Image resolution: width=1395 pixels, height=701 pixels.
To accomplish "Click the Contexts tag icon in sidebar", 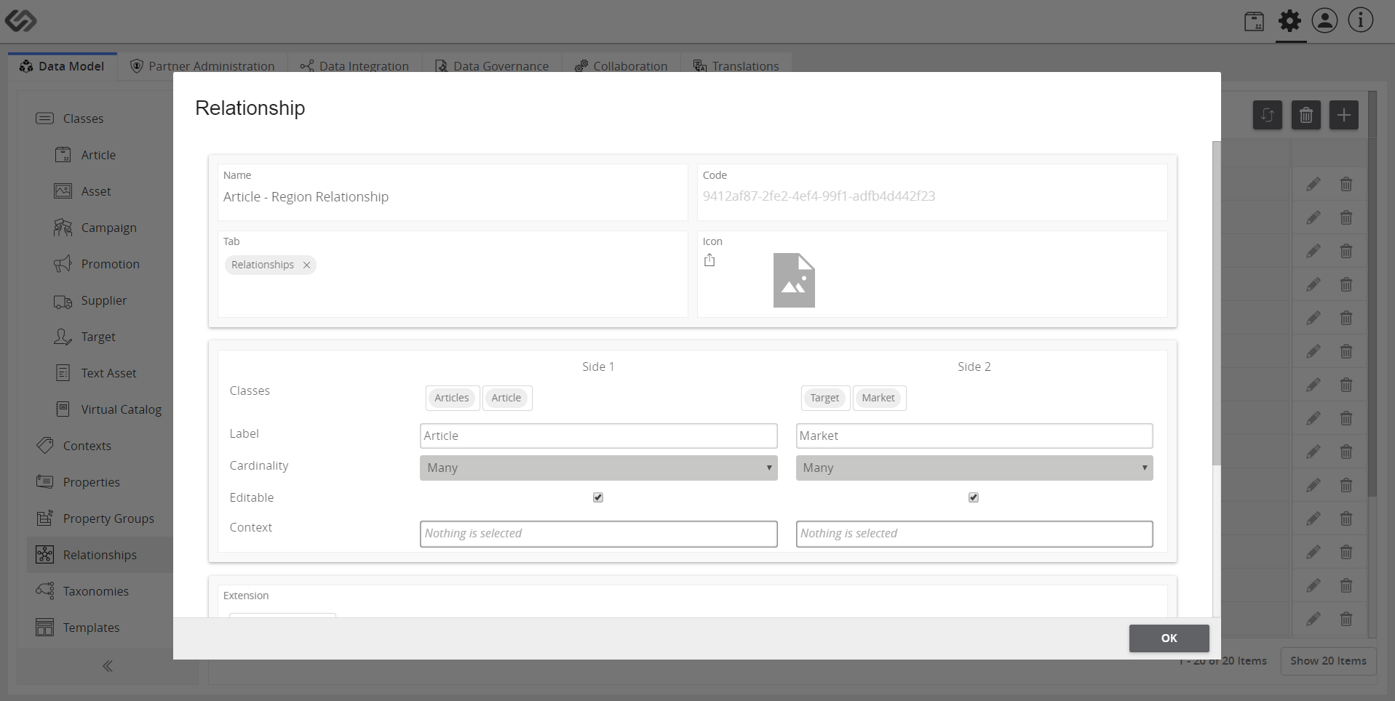I will tap(45, 446).
